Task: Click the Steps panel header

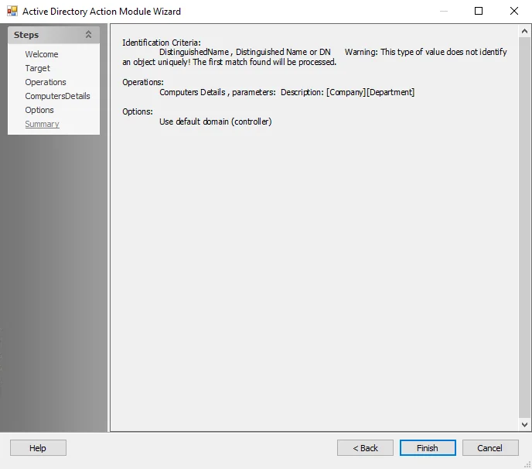Action: [x=53, y=35]
